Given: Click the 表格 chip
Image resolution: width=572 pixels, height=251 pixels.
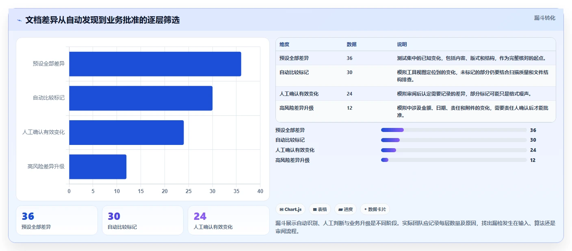Looking at the screenshot, I should [320, 209].
